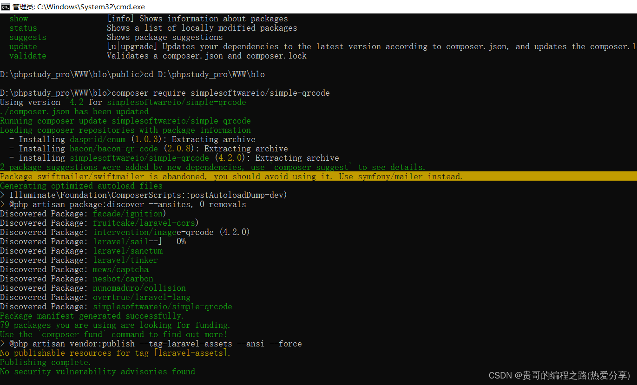Viewport: 637px width, 385px height.
Task: Click 'Discovered Package: facade/ignition' line
Action: pos(83,214)
